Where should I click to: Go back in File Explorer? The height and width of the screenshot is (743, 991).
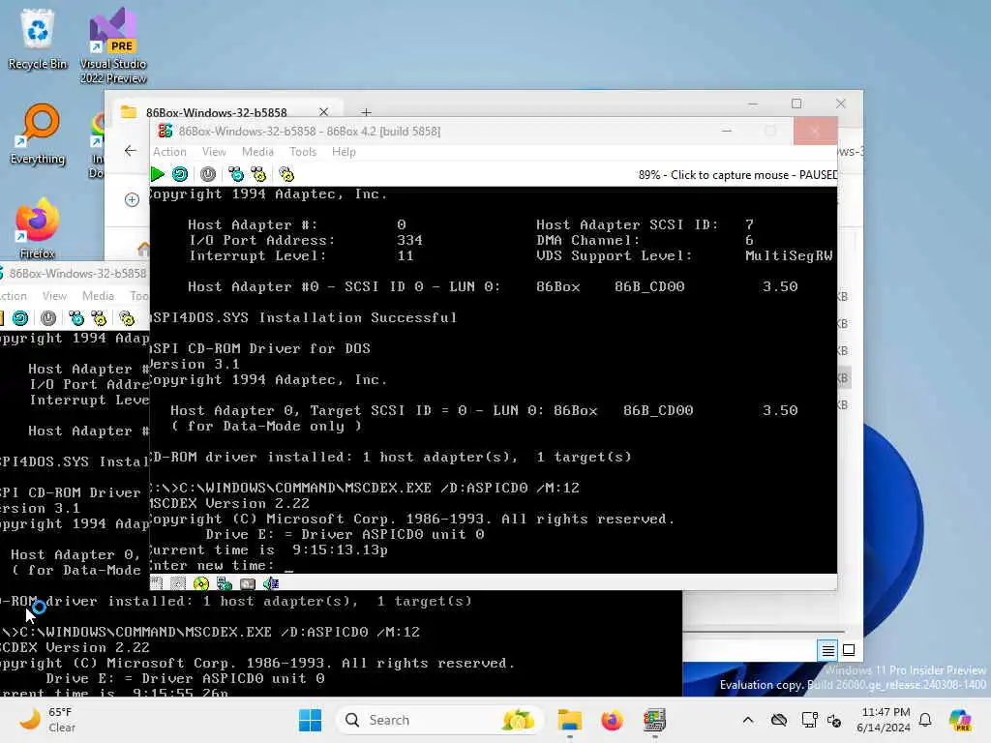pyautogui.click(x=131, y=150)
